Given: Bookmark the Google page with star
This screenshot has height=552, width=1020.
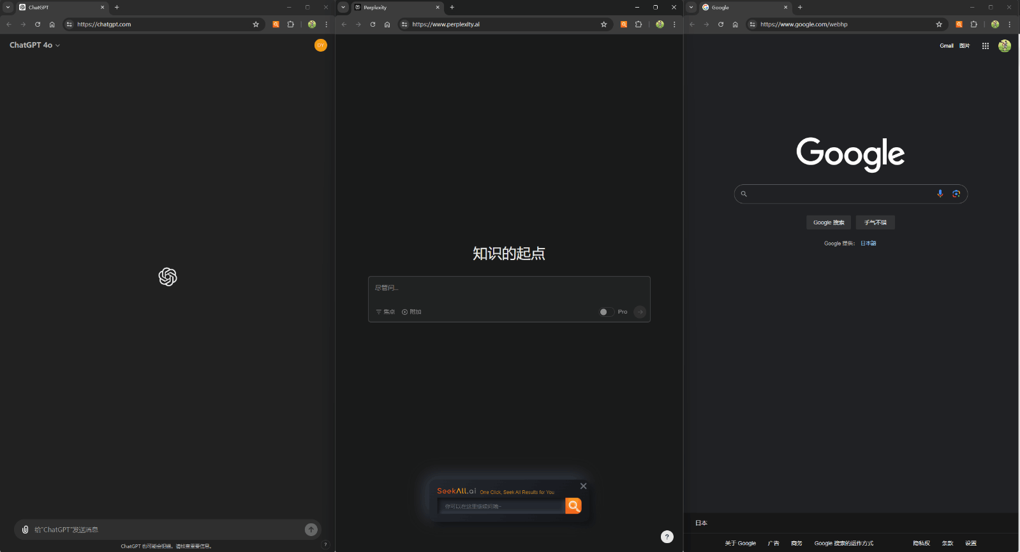Looking at the screenshot, I should [x=939, y=24].
